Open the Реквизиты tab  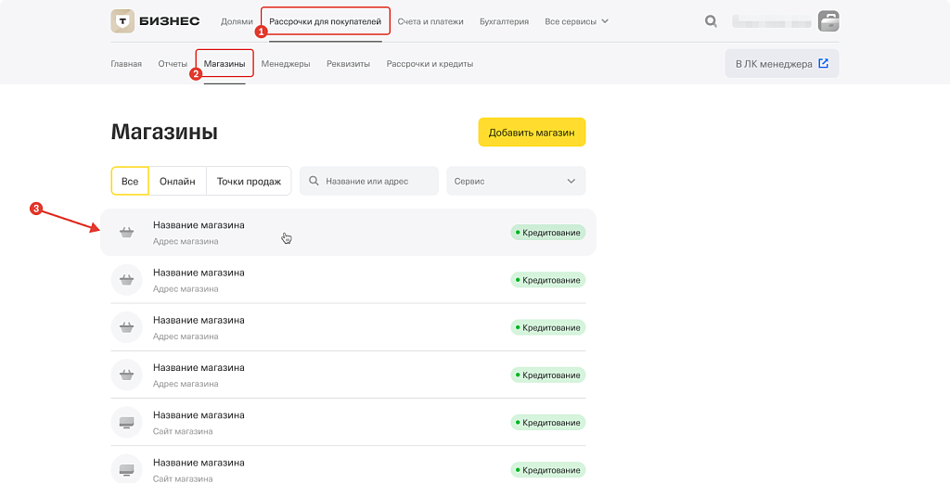(x=348, y=64)
